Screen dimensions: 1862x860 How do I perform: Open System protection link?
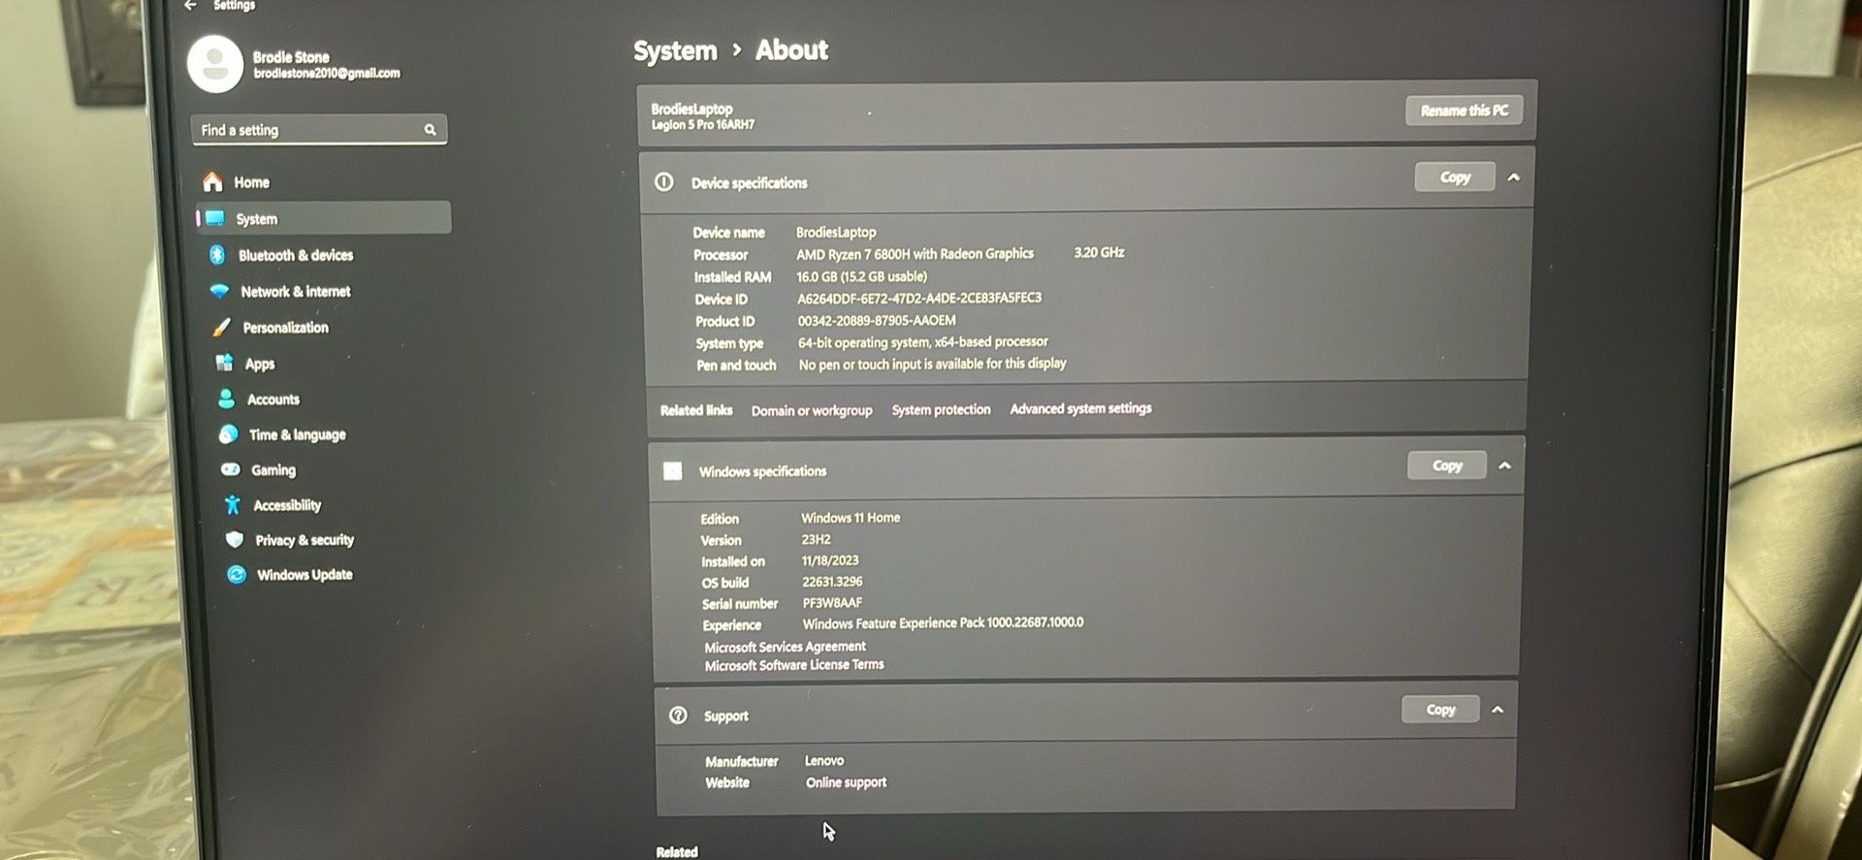[941, 409]
